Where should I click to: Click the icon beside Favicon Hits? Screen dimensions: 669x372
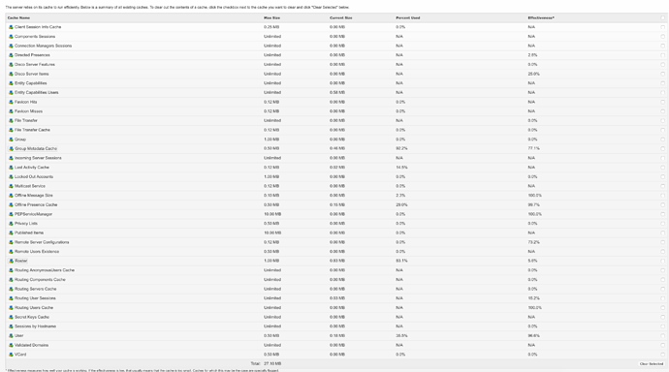(11, 102)
